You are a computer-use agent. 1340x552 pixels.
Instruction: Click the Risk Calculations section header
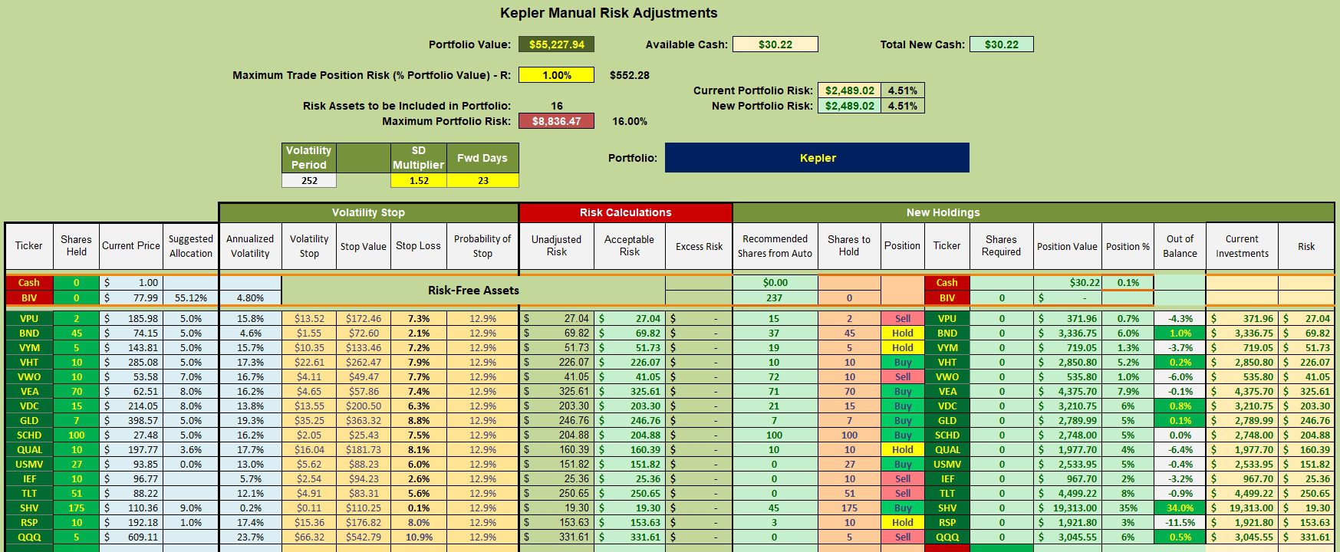pyautogui.click(x=625, y=212)
